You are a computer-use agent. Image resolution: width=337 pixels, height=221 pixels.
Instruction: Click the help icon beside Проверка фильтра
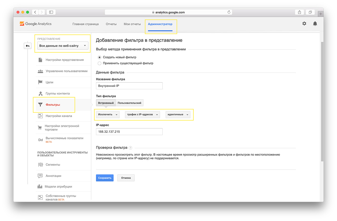point(131,148)
